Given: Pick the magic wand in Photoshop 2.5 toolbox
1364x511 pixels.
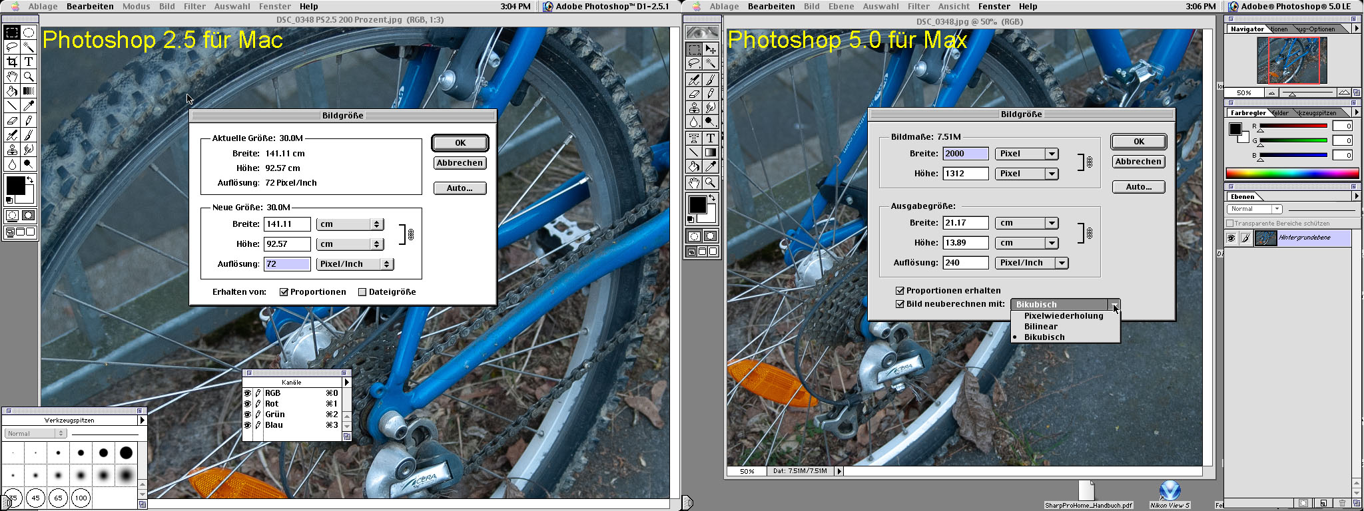Looking at the screenshot, I should (29, 47).
